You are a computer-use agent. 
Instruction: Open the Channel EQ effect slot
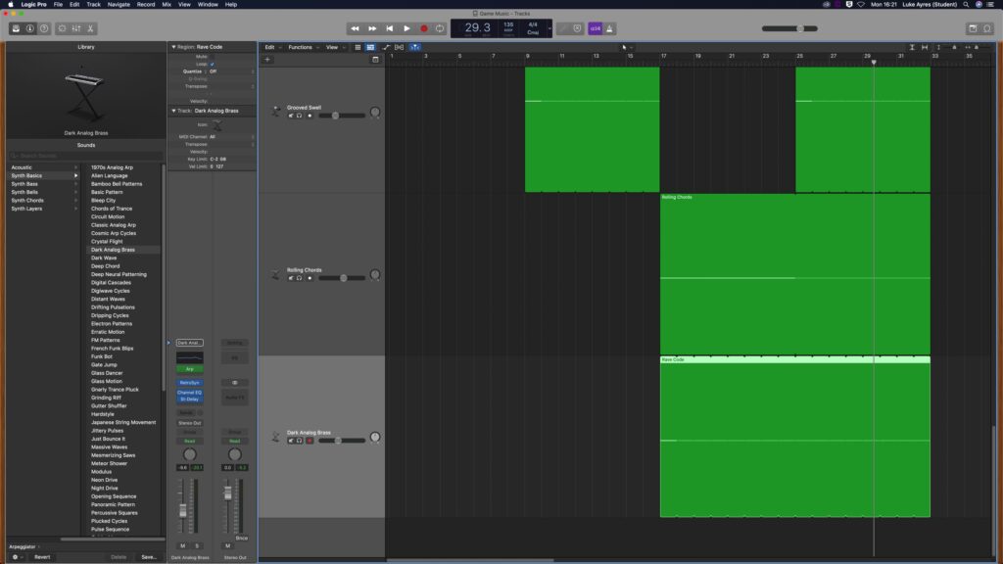coord(189,393)
